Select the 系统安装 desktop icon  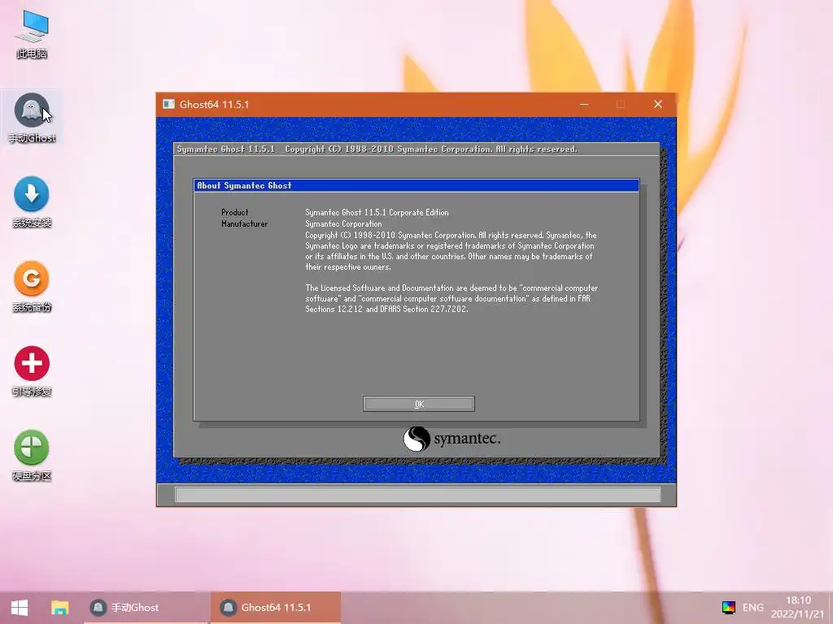[x=32, y=202]
